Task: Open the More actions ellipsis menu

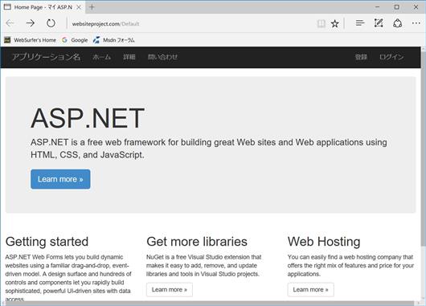Action: tap(416, 23)
